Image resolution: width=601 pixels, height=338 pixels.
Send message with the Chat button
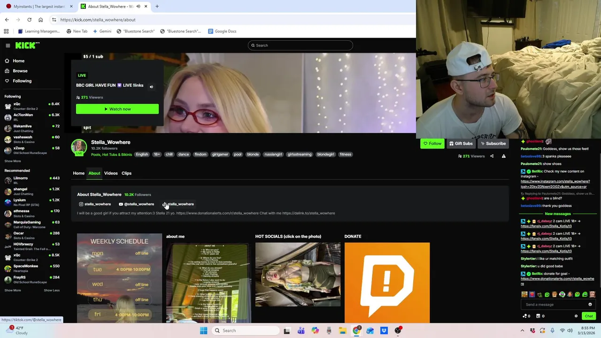point(589,316)
